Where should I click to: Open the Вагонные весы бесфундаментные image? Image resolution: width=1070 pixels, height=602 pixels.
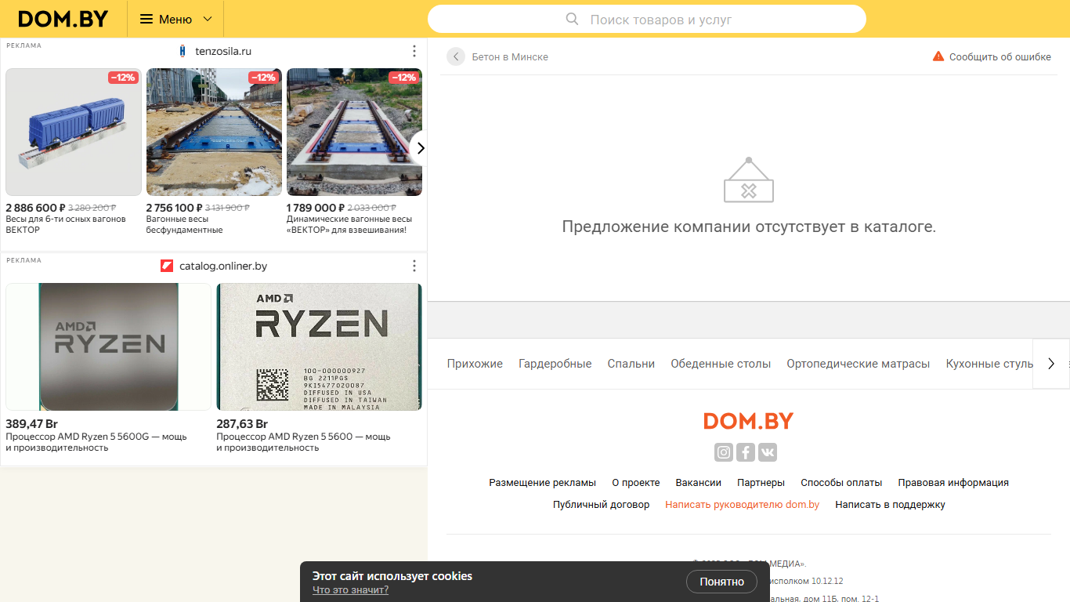click(x=214, y=132)
